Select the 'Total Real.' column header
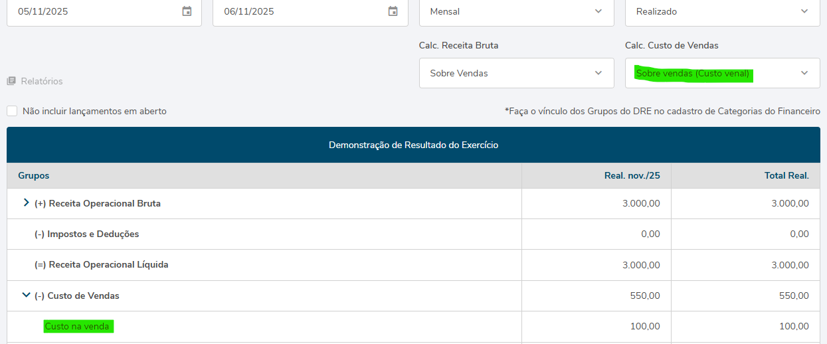The height and width of the screenshot is (344, 827). click(x=786, y=175)
